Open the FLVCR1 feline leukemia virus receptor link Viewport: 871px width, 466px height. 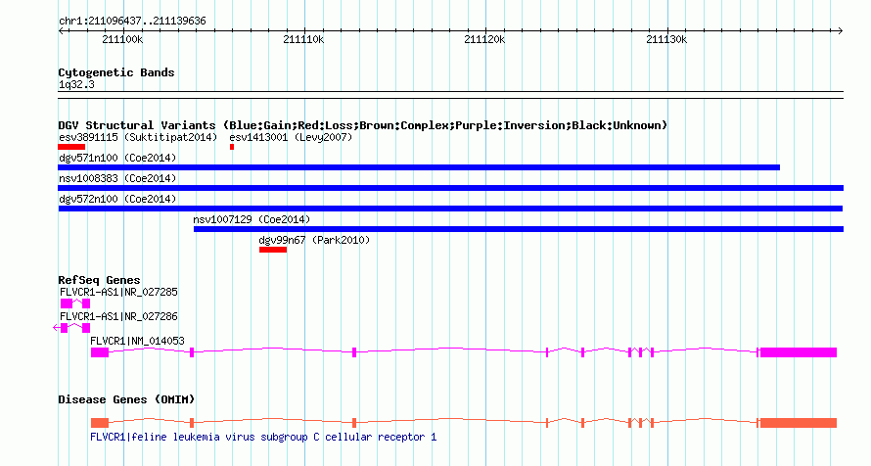click(x=263, y=437)
